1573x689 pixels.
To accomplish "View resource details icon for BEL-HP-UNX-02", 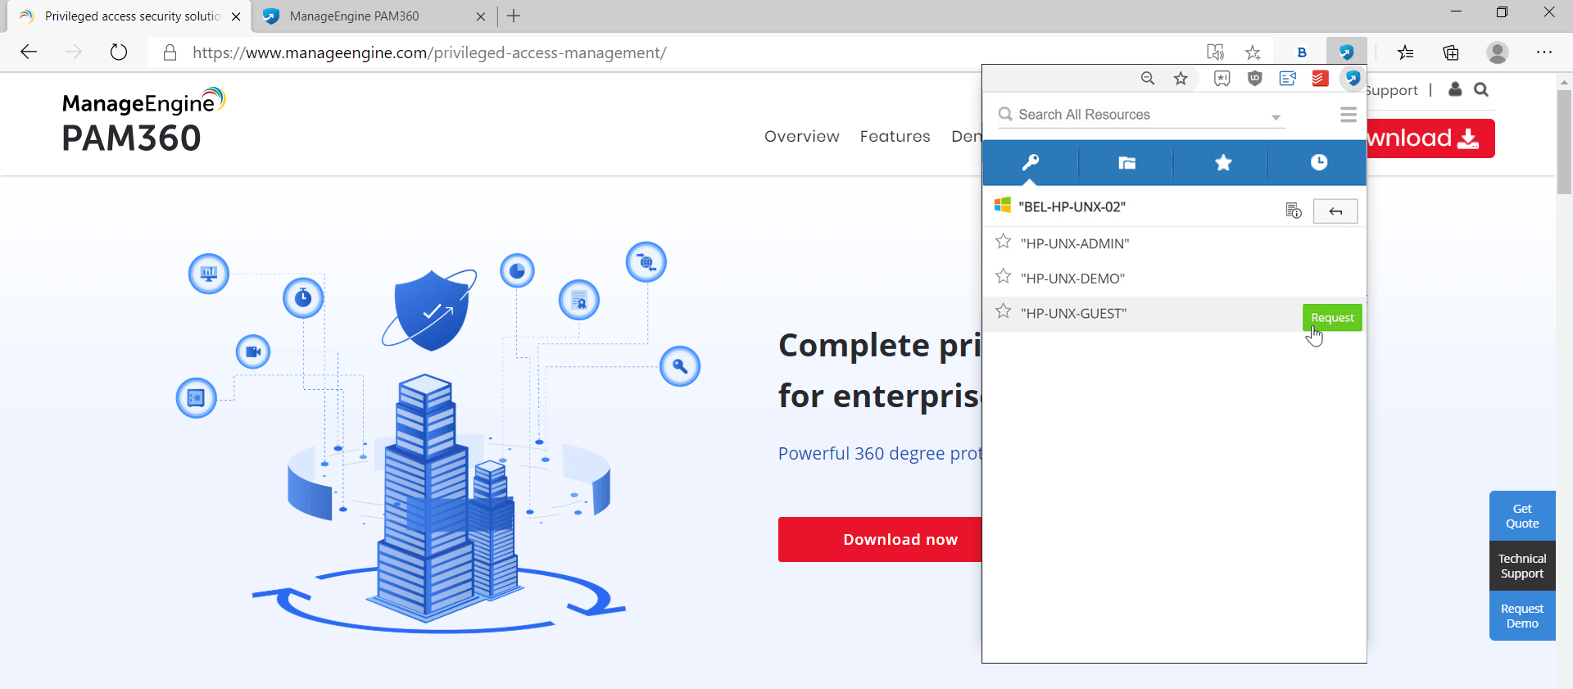I will tap(1294, 211).
